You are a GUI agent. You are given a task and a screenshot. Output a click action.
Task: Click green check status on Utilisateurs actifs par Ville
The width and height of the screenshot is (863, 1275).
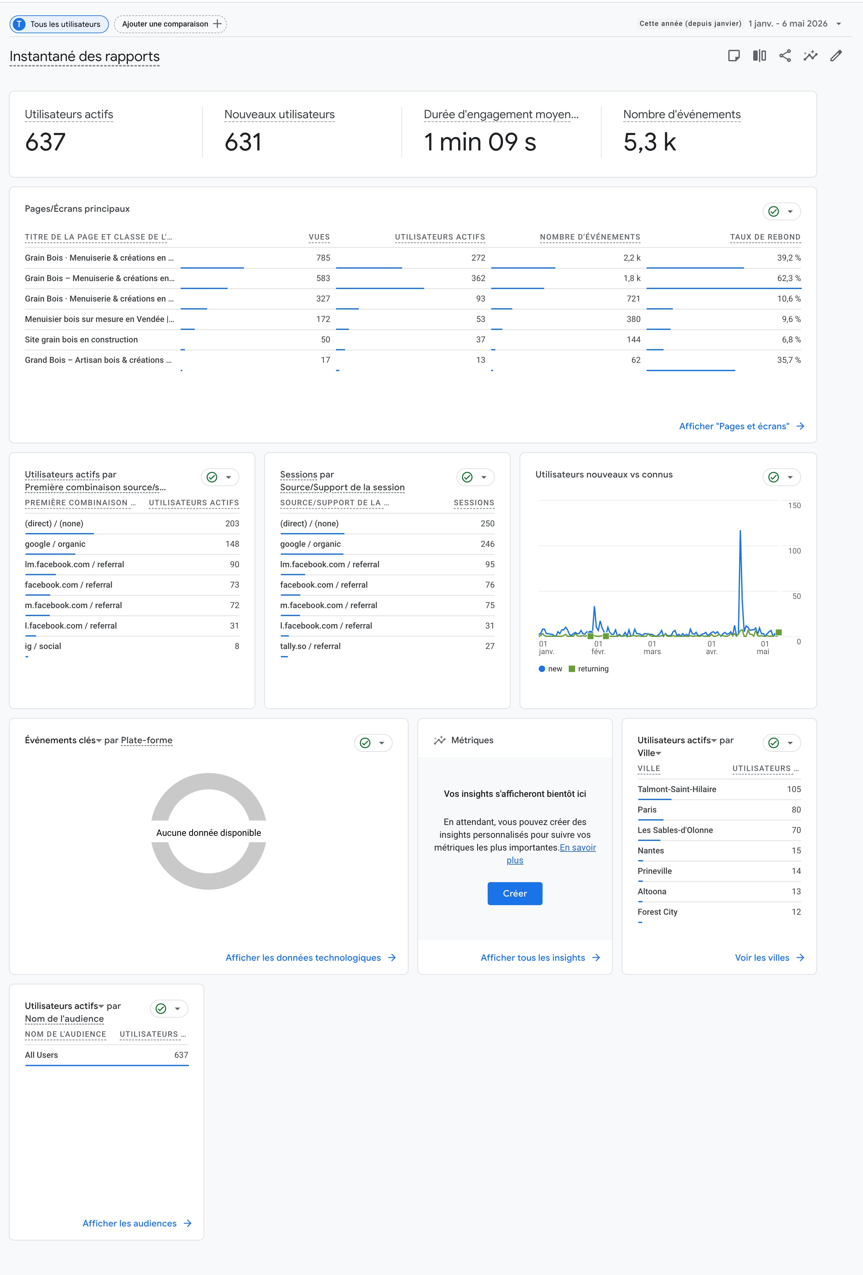tap(774, 743)
